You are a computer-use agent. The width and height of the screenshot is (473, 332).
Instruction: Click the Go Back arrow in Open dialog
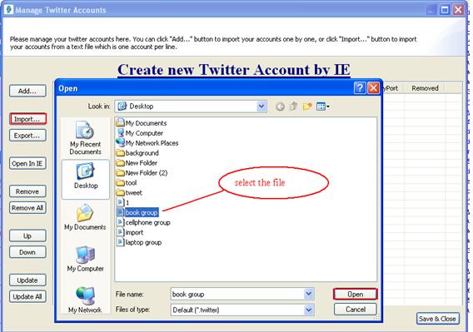[x=280, y=107]
